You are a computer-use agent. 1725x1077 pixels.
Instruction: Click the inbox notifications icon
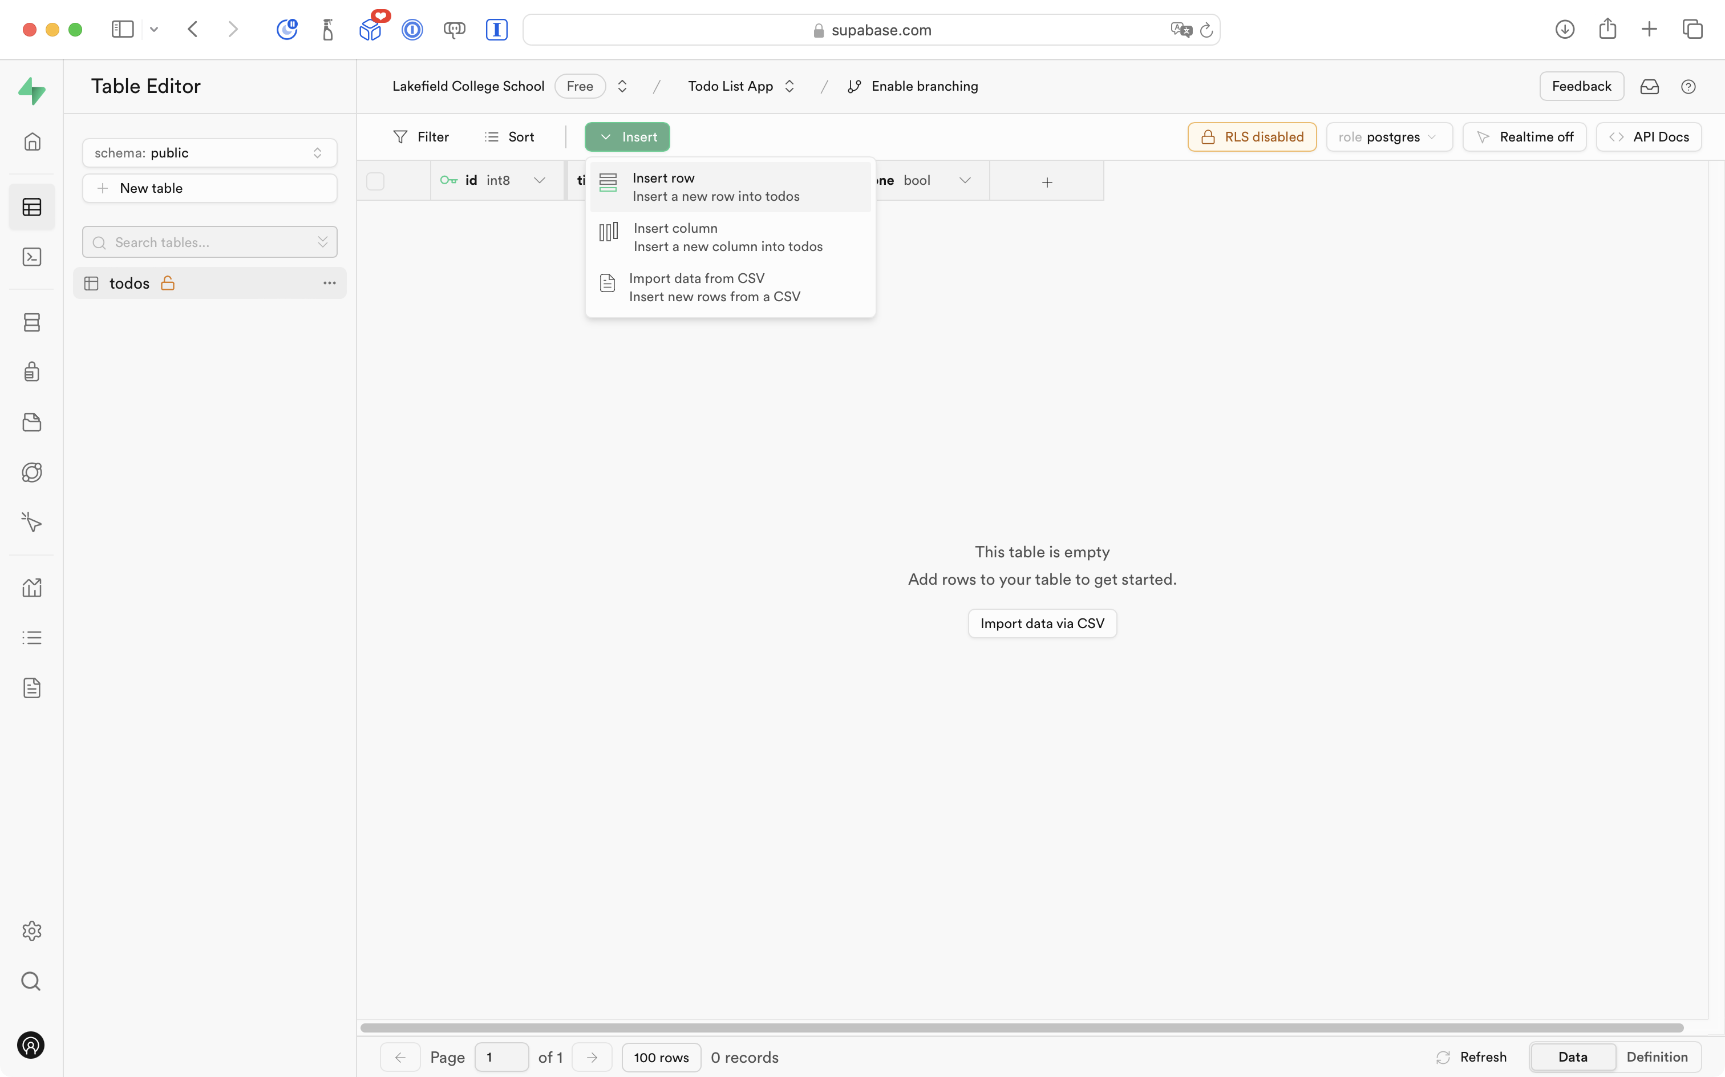[1650, 86]
